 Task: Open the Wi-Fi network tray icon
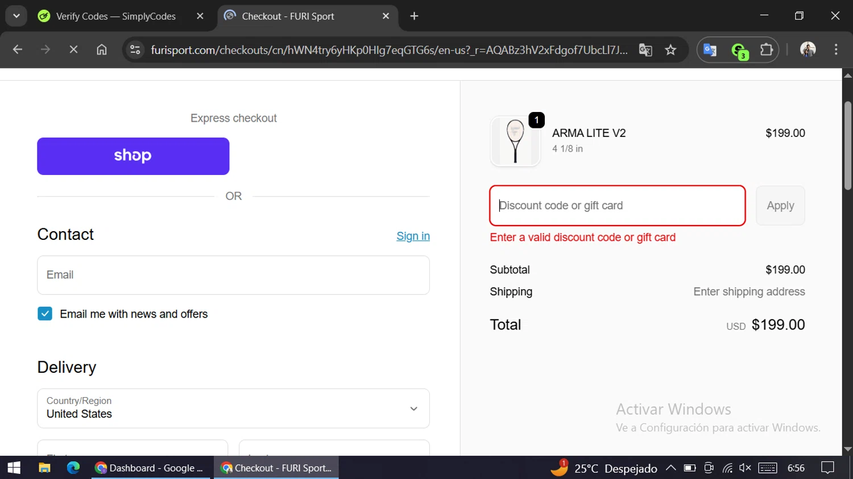(x=727, y=468)
